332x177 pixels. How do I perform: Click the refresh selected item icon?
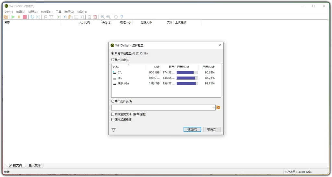pos(38,17)
